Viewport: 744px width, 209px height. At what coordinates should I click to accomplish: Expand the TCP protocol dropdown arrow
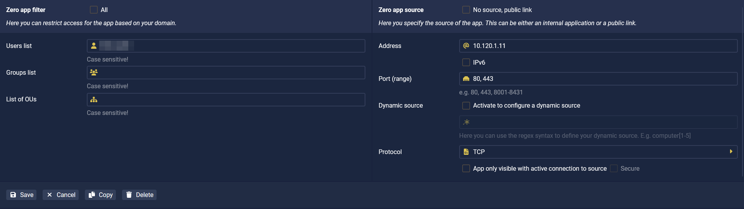[x=731, y=152]
